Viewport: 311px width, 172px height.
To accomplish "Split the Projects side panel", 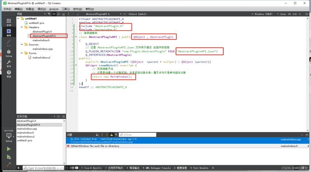I will tap(59, 14).
